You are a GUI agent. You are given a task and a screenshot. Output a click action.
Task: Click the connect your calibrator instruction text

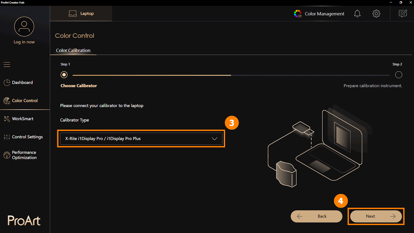(102, 106)
